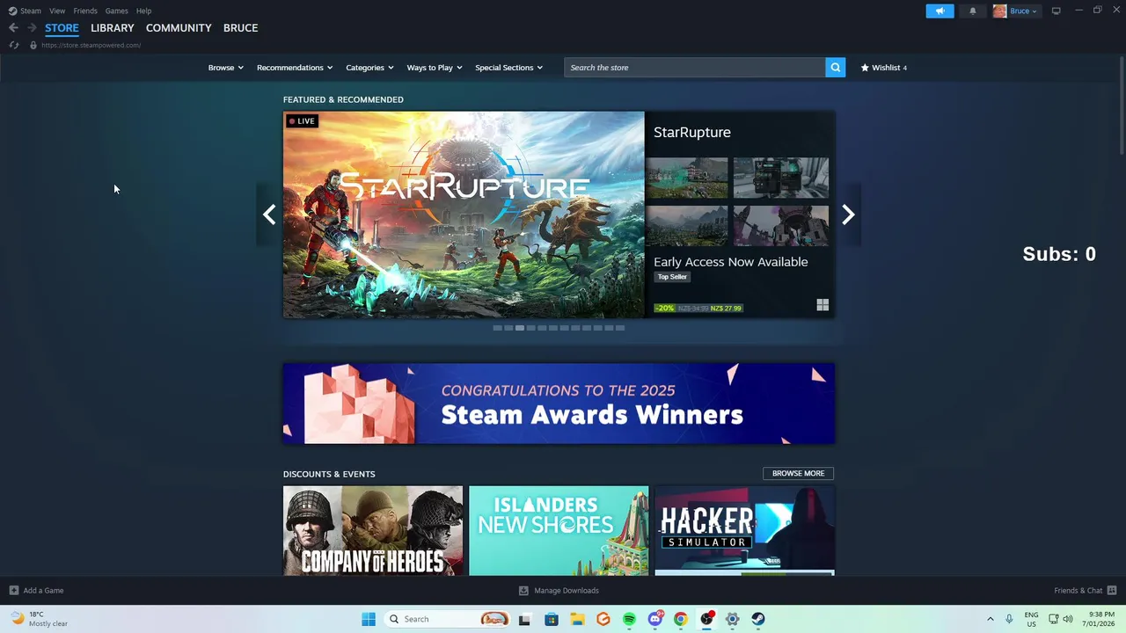Expand the Special Sections dropdown
This screenshot has height=633, width=1126.
click(x=508, y=68)
